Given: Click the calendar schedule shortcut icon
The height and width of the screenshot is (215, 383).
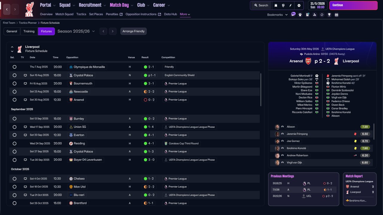Looking at the screenshot, I should (336, 15).
